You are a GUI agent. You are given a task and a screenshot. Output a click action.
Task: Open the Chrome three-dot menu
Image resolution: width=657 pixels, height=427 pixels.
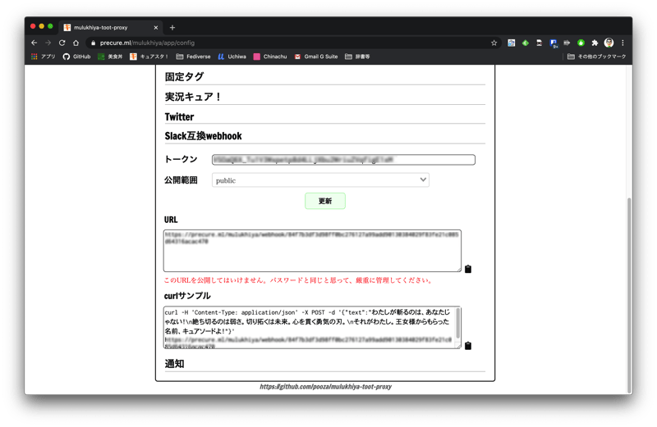[x=623, y=43]
